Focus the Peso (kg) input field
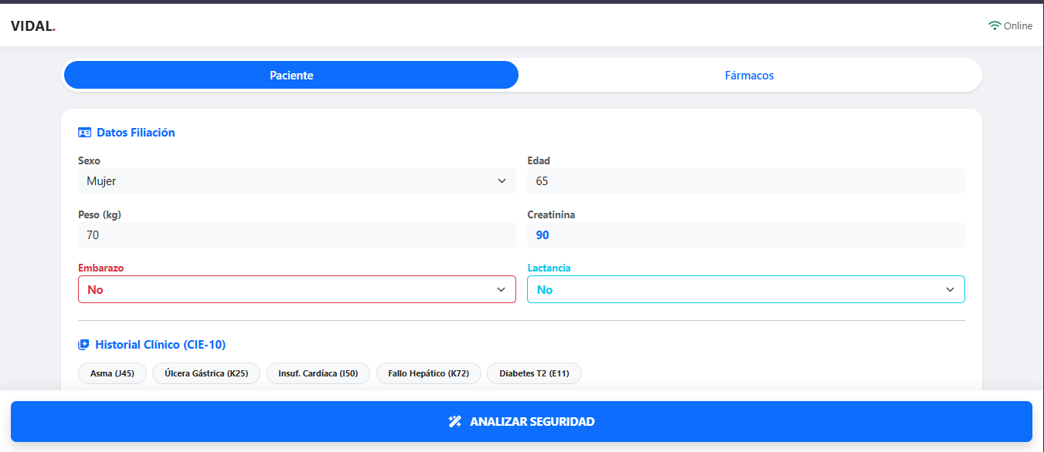 point(297,235)
